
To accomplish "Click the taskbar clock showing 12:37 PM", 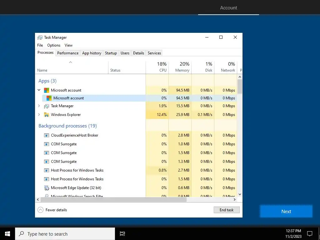I will pyautogui.click(x=293, y=234).
